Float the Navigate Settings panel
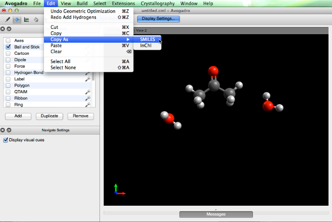 point(9,130)
